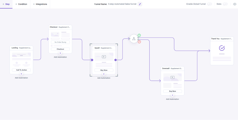Screen dimensions: 238x120
Task: Click the green True output marker
Action: point(139,35)
